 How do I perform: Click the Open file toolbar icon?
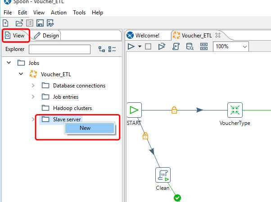pos(19,23)
